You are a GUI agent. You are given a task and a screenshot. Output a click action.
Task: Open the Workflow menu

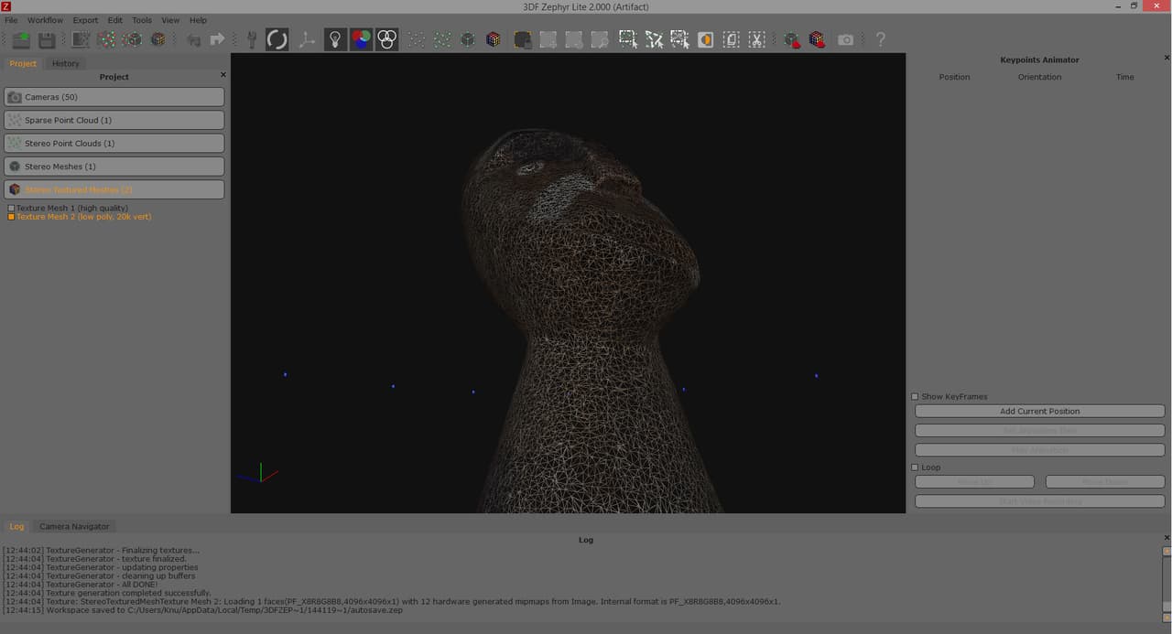pos(46,20)
